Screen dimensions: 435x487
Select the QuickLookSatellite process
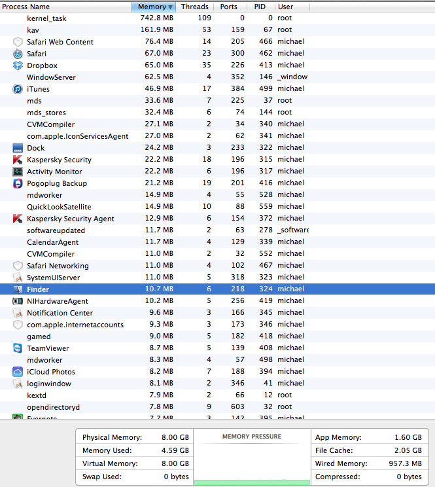(x=217, y=207)
